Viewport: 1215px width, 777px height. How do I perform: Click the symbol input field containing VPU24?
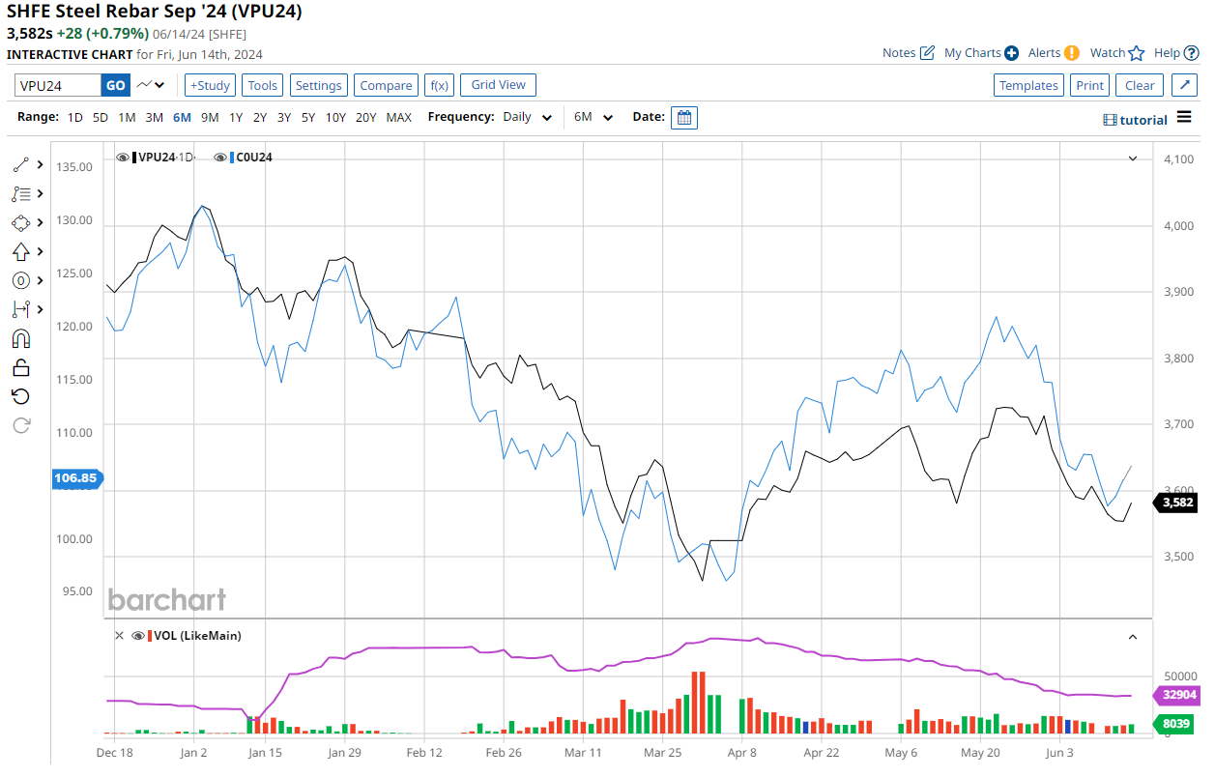coord(58,85)
